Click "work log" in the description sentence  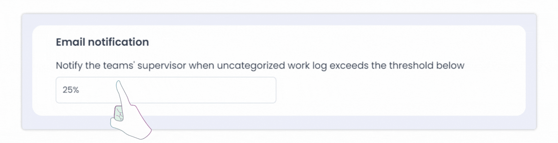[307, 66]
